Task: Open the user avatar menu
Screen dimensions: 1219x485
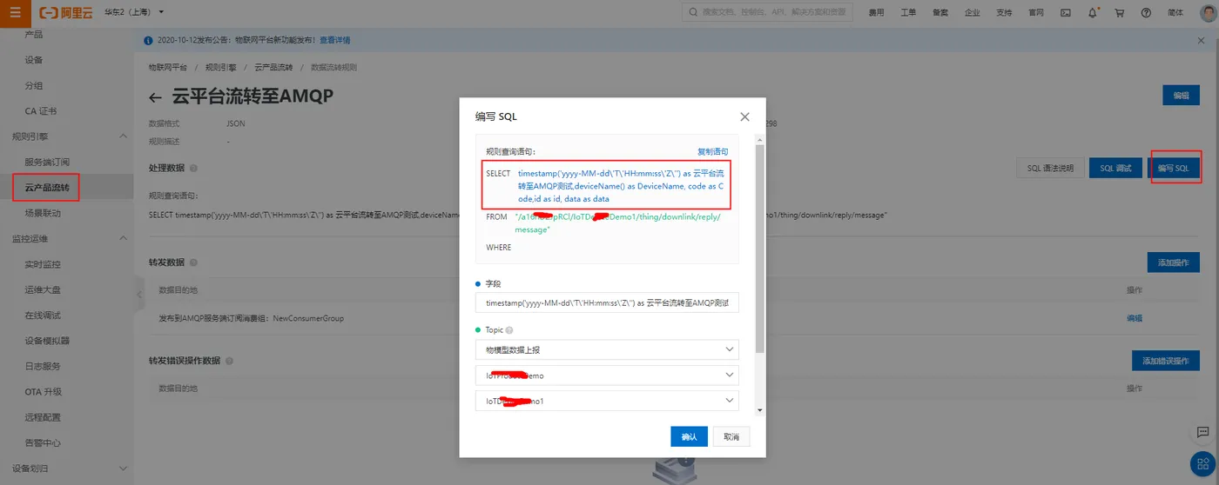Action: pos(1207,12)
